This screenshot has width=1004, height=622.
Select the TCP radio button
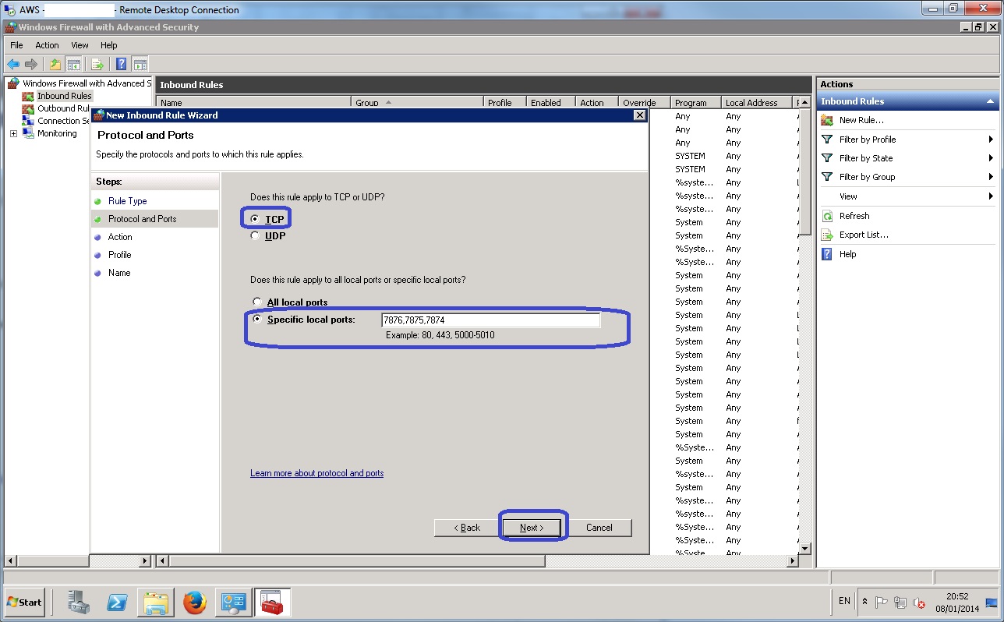tap(255, 219)
